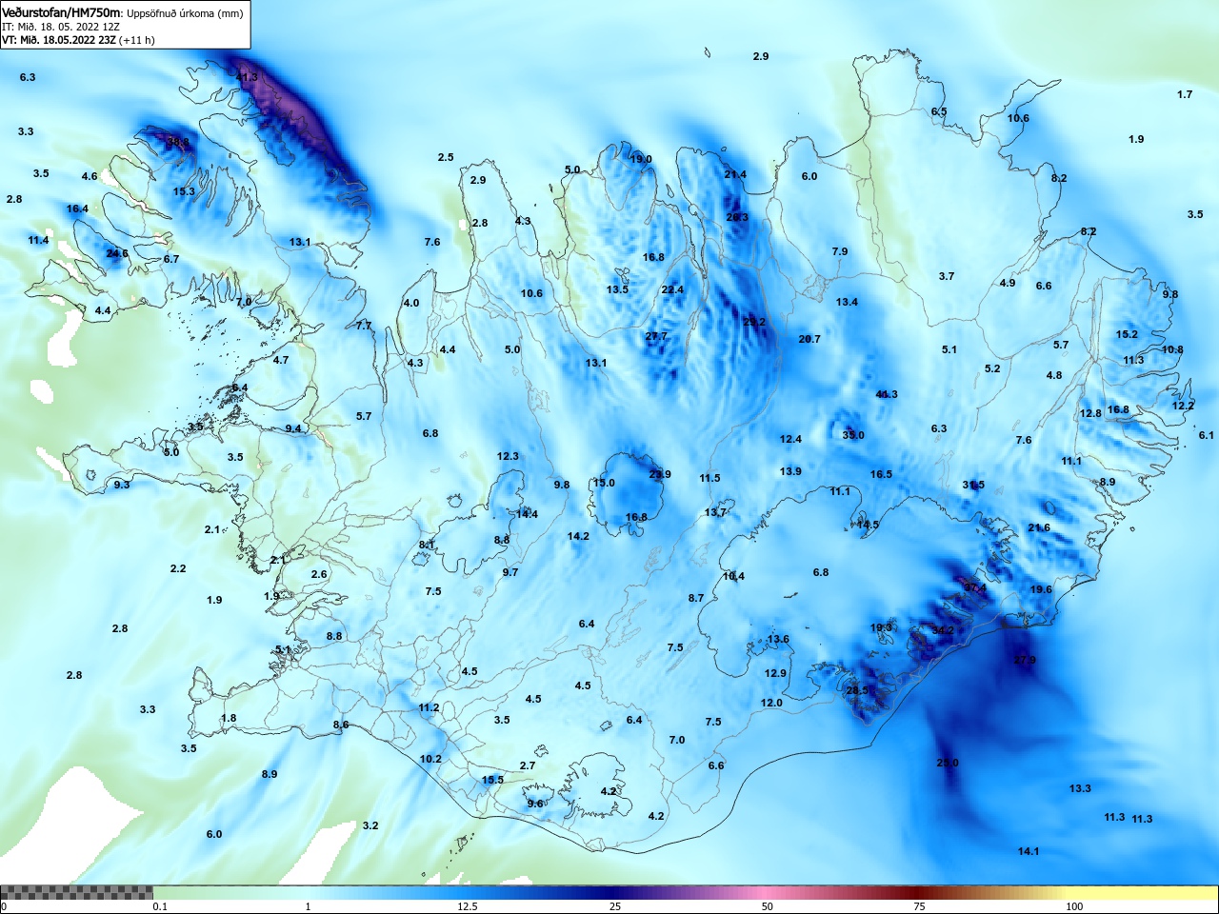
Task: Click the 2.5 precipitation value
Action: [x=446, y=157]
